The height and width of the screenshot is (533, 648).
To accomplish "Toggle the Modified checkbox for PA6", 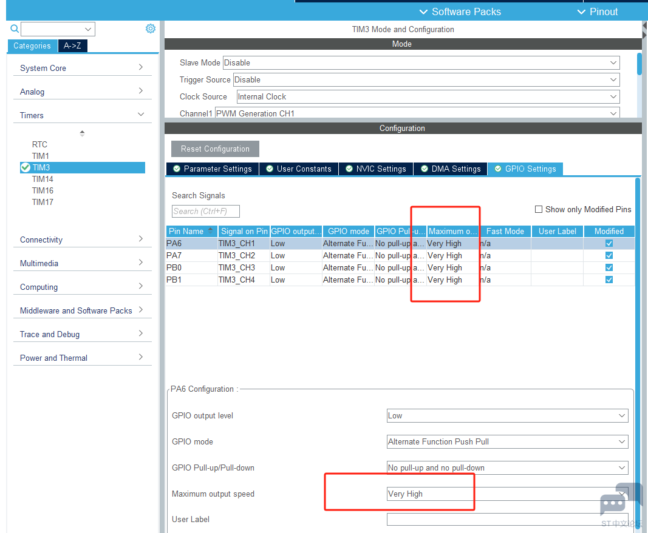I will click(x=609, y=243).
